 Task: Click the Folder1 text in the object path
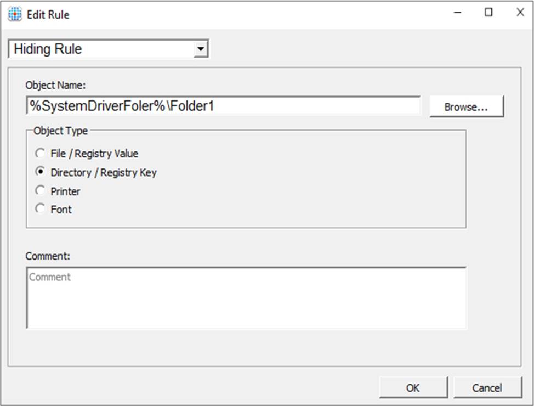(191, 106)
